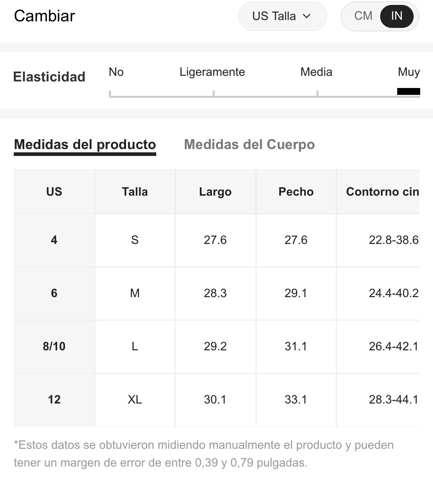
Task: Click the Largo column header
Action: point(215,192)
